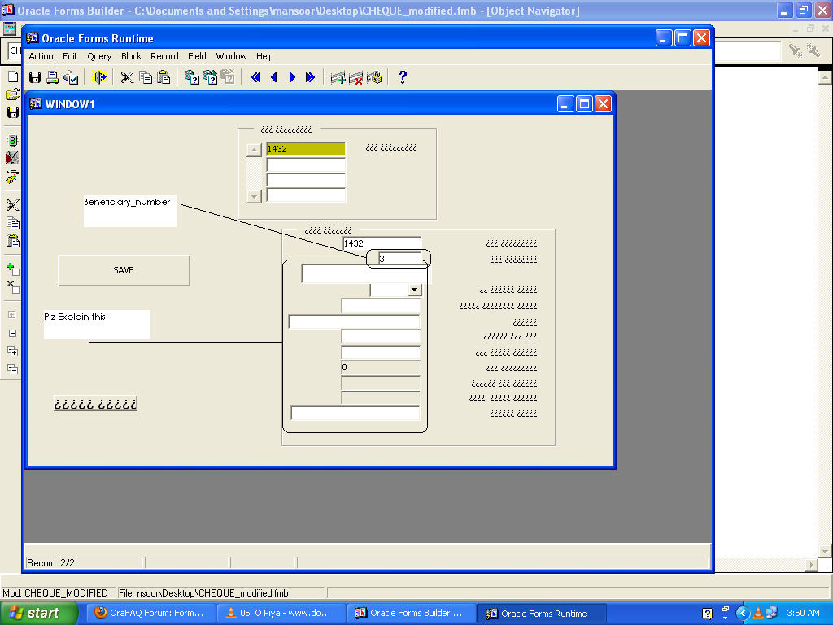Click Run Form traffic light icon in Builder
833x625 pixels.
13,141
